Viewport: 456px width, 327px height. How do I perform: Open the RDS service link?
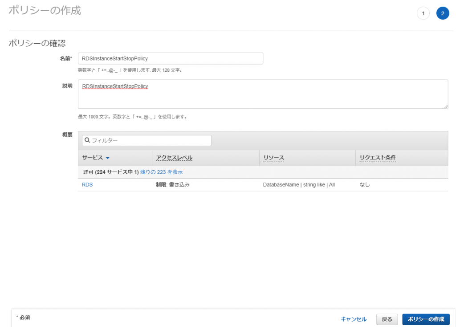pyautogui.click(x=87, y=185)
